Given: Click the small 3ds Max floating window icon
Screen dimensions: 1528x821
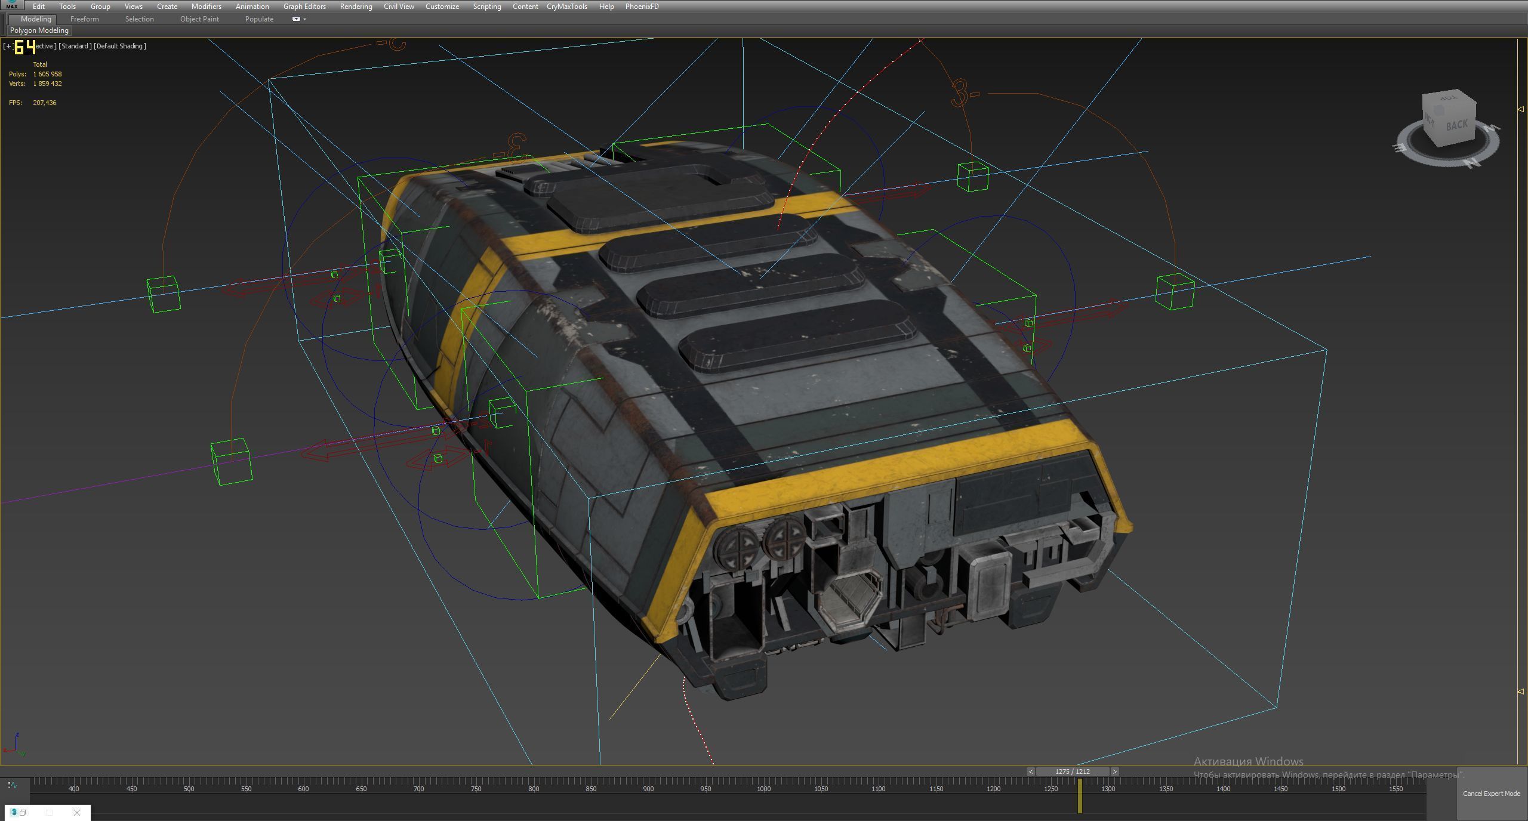Looking at the screenshot, I should pos(14,813).
